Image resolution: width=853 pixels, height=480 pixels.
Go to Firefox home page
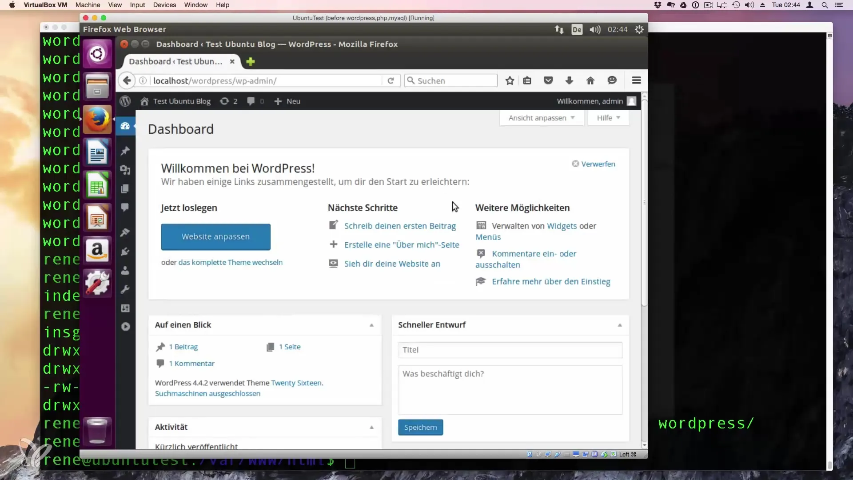click(x=590, y=80)
